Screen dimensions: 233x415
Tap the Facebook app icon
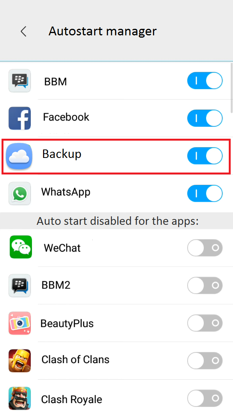20,118
